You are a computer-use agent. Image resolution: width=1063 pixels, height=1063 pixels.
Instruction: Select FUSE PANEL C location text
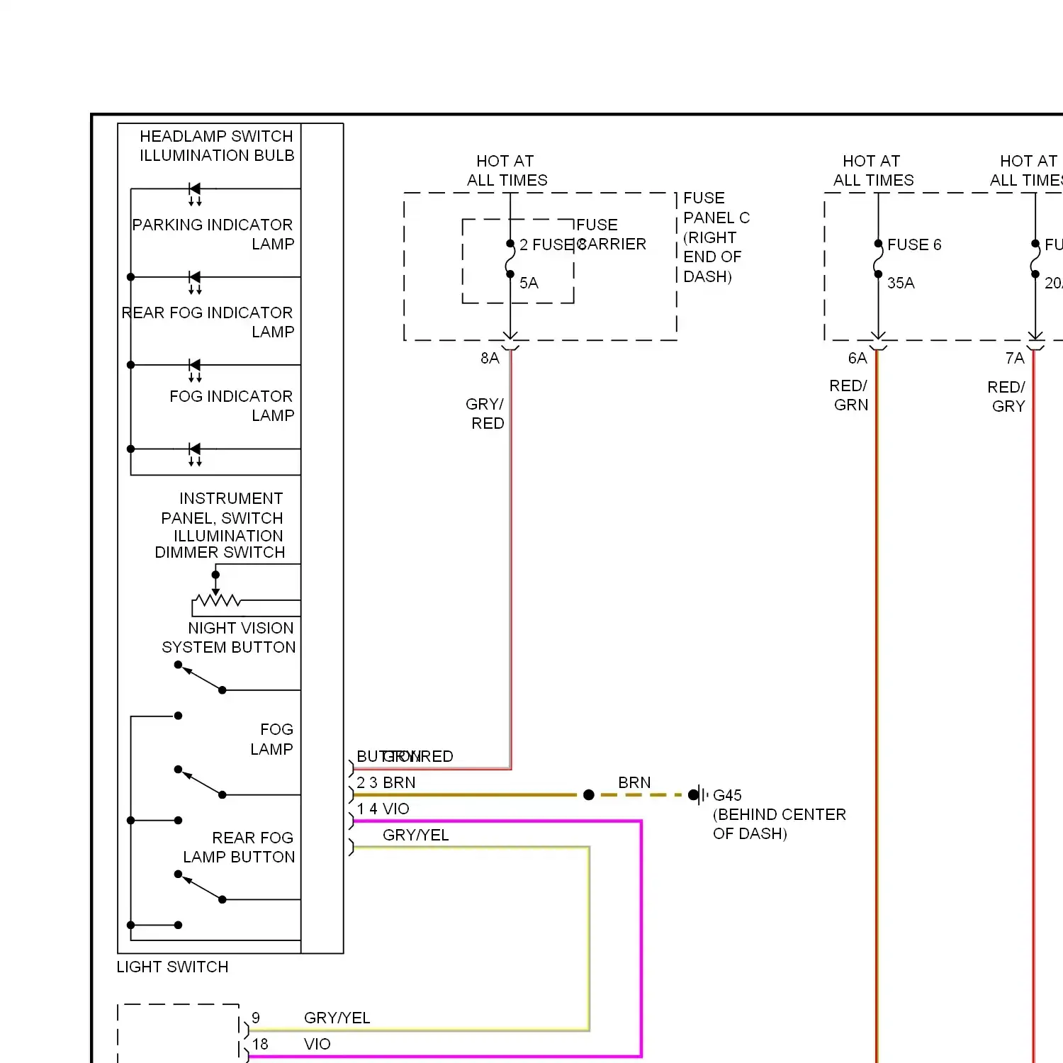tap(716, 237)
